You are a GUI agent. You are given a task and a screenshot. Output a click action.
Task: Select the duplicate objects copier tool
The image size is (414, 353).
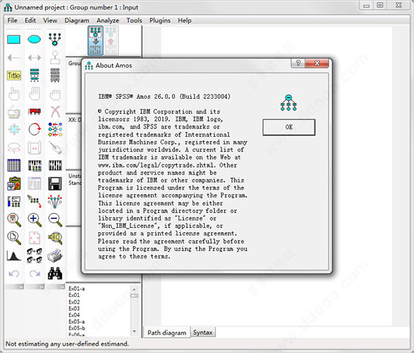(14, 112)
